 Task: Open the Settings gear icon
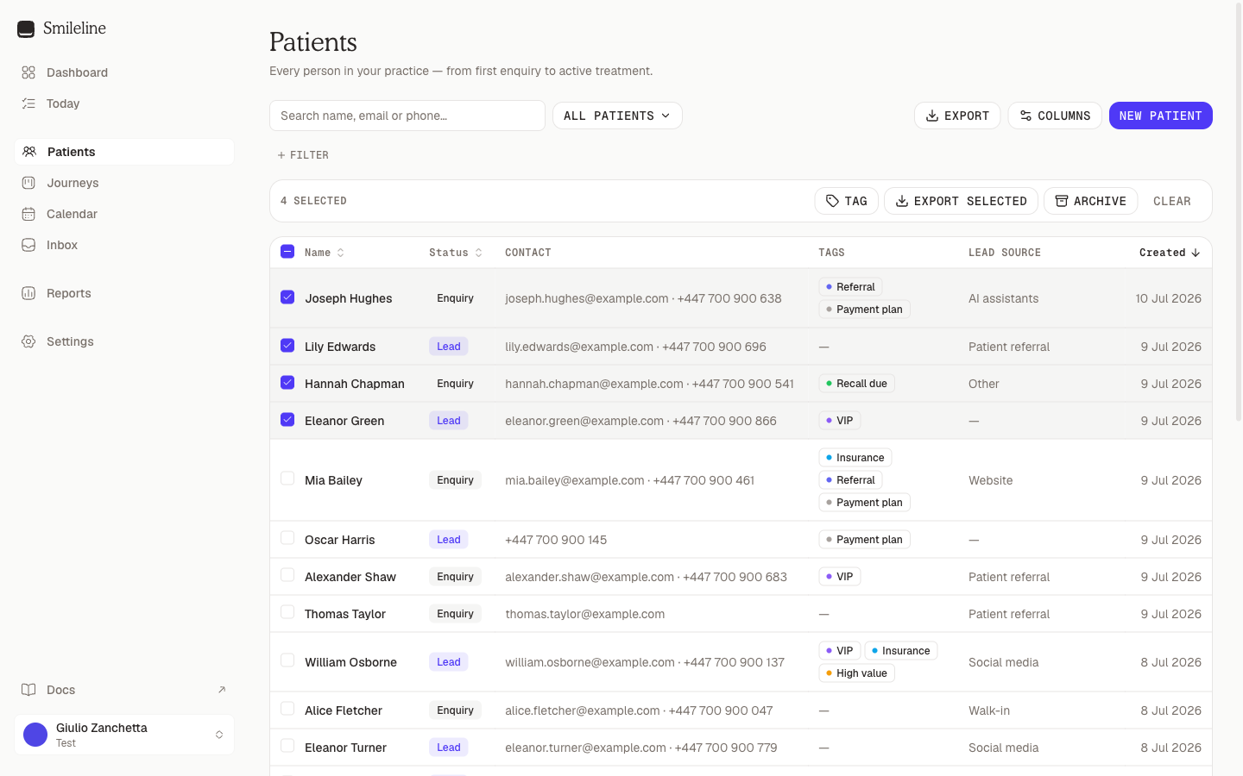[28, 341]
